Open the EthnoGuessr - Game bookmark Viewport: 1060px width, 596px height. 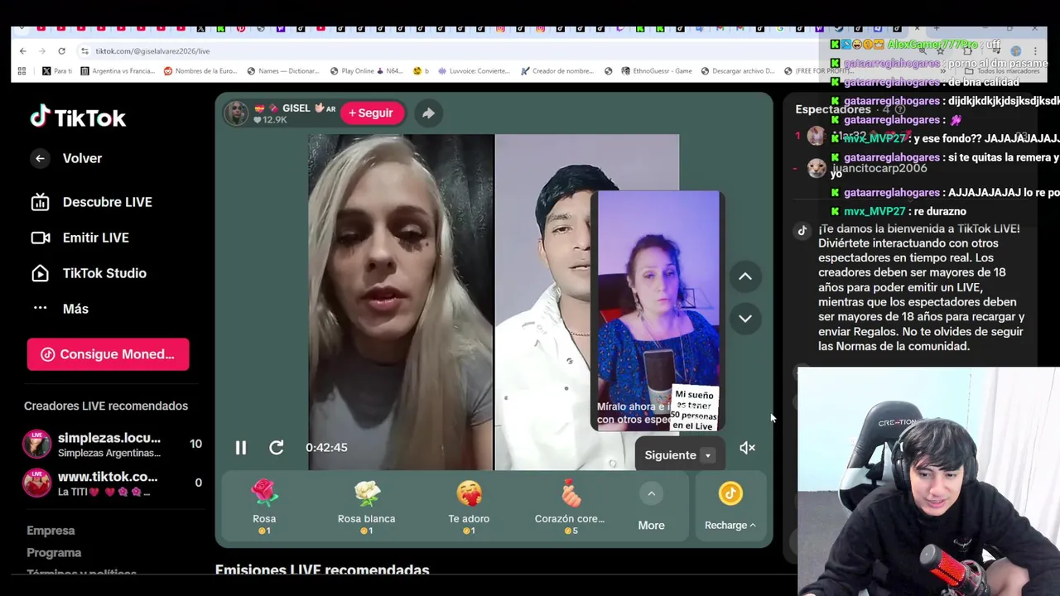[x=656, y=71]
